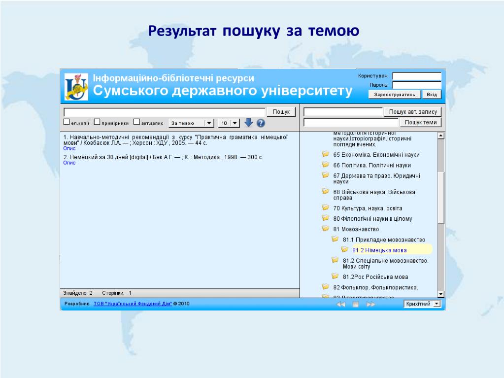Click the blue download arrow icon
This screenshot has width=504, height=378.
[248, 122]
